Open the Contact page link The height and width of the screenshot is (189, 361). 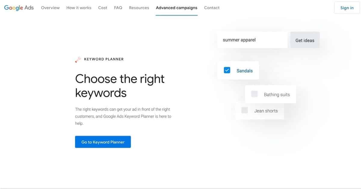pos(212,8)
